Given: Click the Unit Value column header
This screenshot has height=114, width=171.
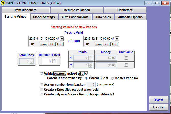Looking at the screenshot, I should coord(126,52).
